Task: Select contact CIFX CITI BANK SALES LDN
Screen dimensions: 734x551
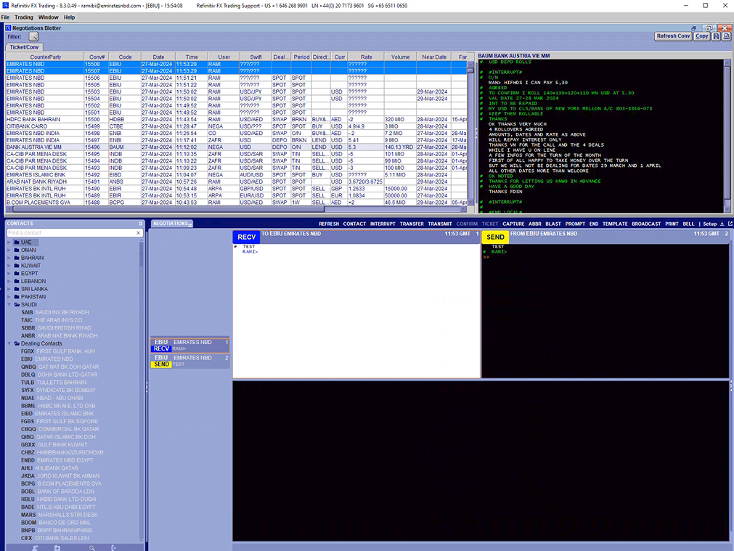Action: click(54, 538)
